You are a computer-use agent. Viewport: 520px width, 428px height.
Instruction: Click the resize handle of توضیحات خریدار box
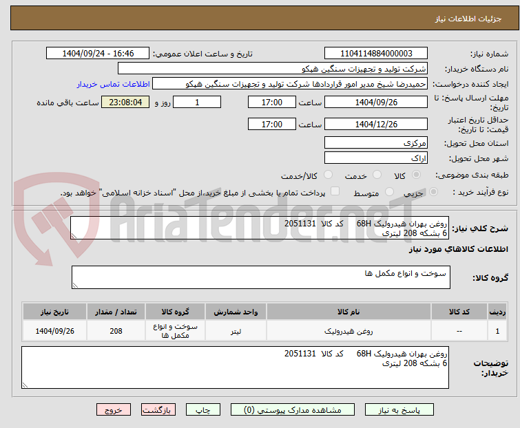25,385
